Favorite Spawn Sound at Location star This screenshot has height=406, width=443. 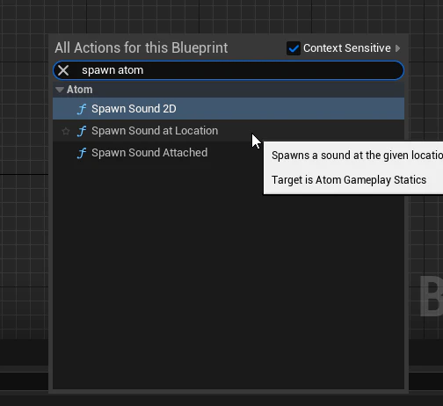(66, 131)
